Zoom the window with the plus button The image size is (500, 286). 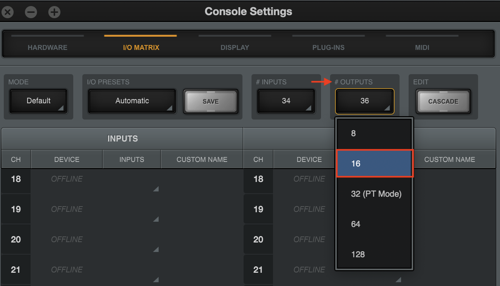(54, 12)
